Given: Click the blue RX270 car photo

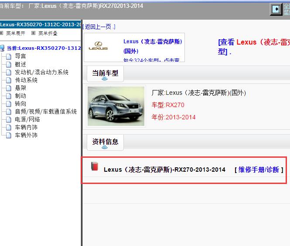Looking at the screenshot, I should [x=116, y=106].
